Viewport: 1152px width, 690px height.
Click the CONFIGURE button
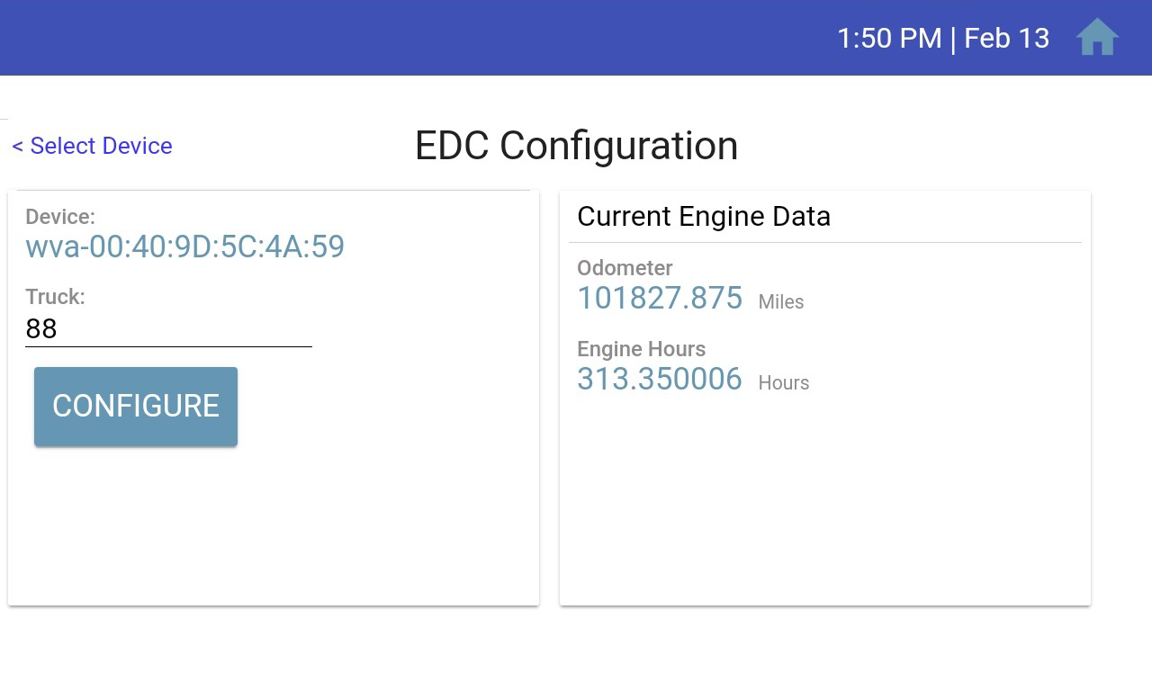[x=136, y=407]
